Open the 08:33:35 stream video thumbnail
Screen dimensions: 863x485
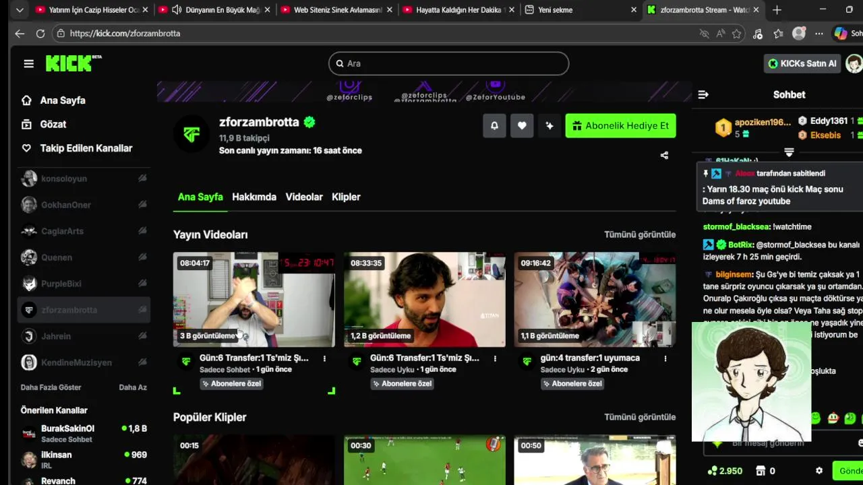click(424, 300)
